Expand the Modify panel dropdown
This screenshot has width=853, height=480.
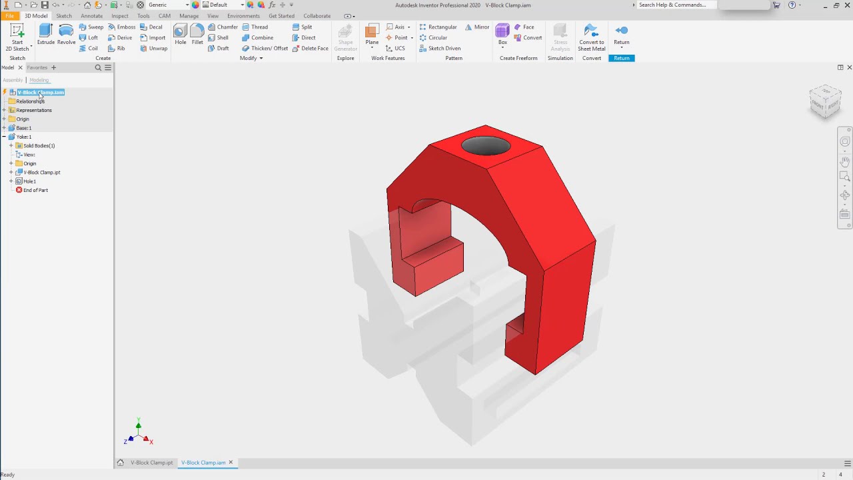click(251, 58)
